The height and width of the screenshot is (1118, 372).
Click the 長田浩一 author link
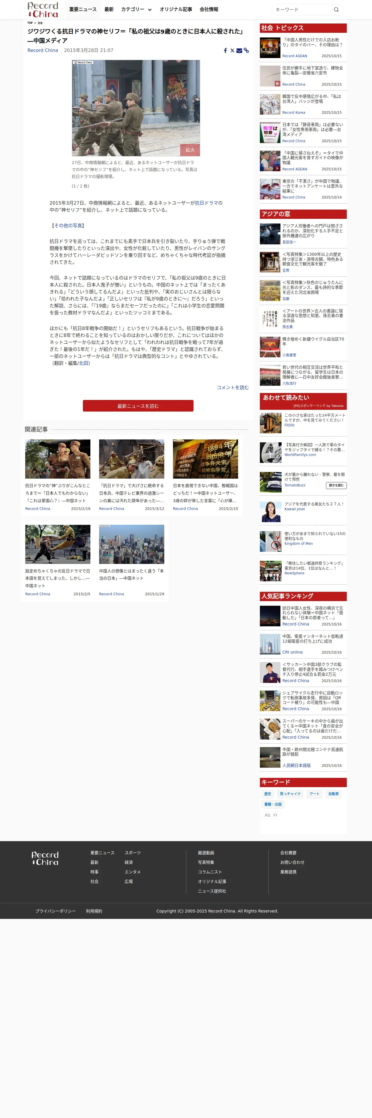(289, 242)
